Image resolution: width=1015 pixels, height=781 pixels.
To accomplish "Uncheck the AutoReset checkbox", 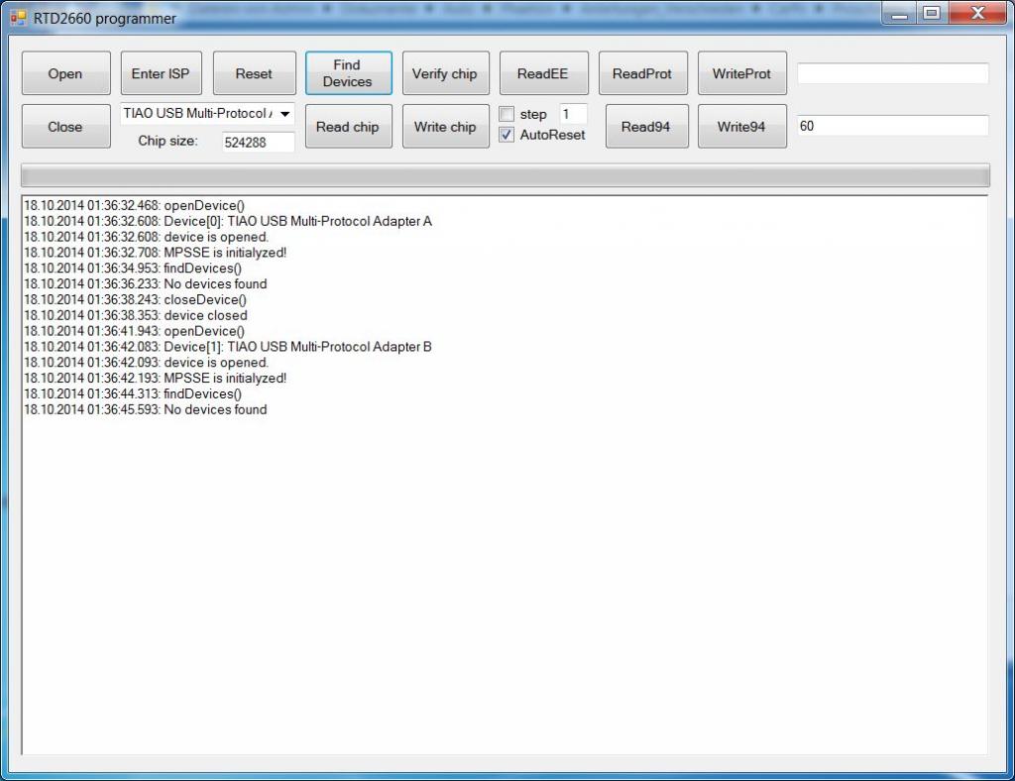I will pyautogui.click(x=507, y=135).
